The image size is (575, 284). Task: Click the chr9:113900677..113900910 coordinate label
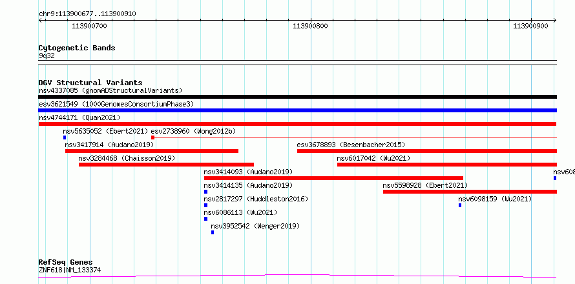click(x=87, y=14)
